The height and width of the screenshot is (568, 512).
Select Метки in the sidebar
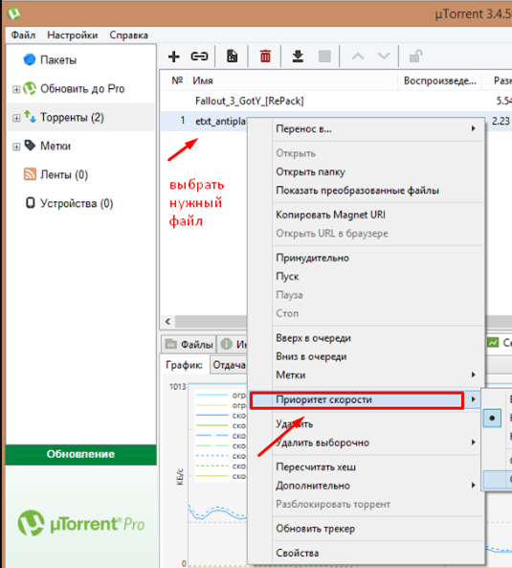pos(48,146)
